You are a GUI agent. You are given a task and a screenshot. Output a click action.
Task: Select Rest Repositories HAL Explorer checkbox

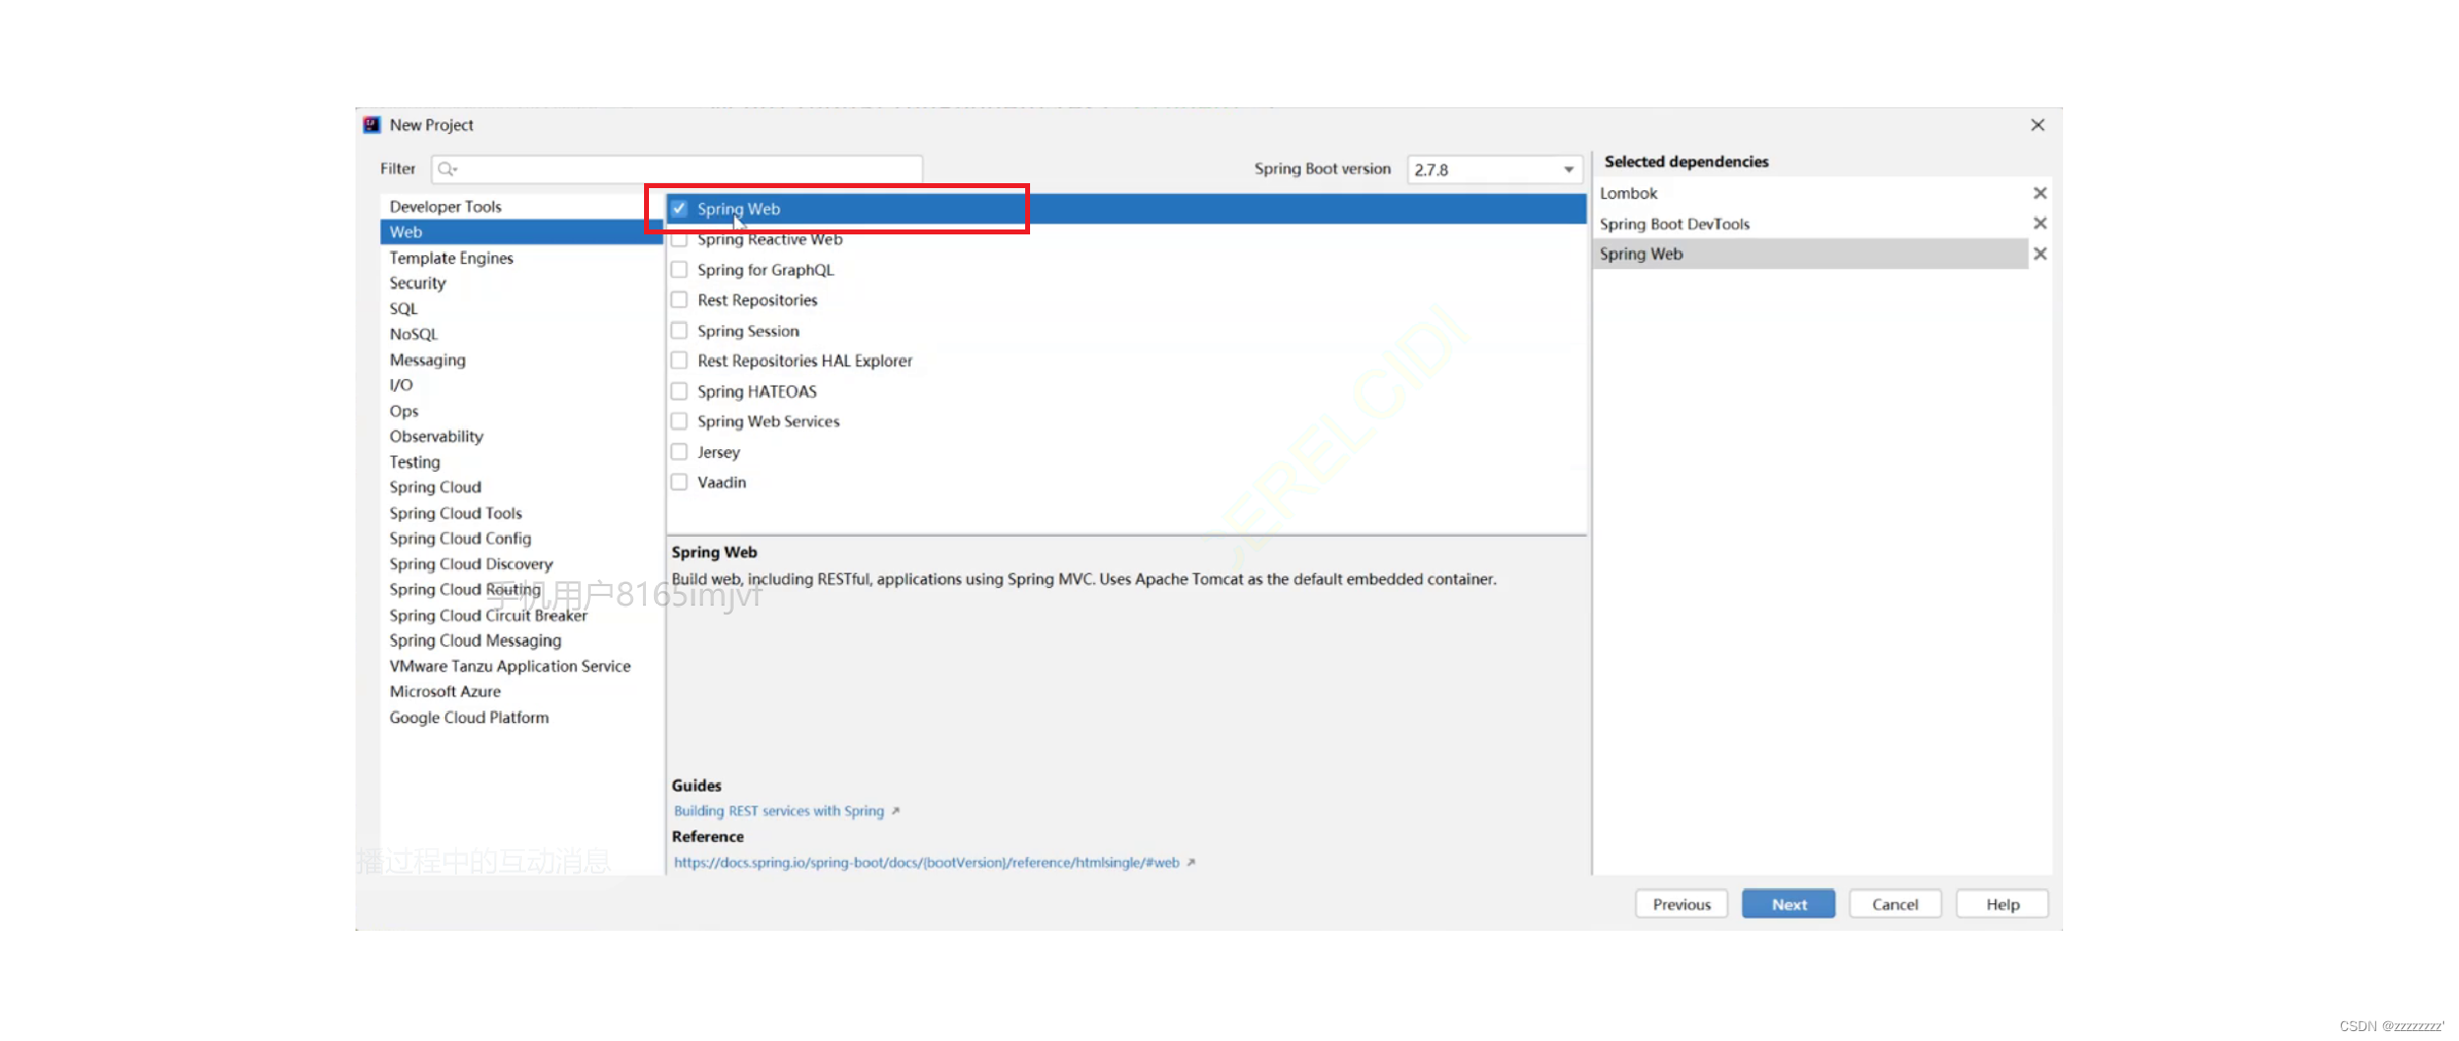coord(679,360)
